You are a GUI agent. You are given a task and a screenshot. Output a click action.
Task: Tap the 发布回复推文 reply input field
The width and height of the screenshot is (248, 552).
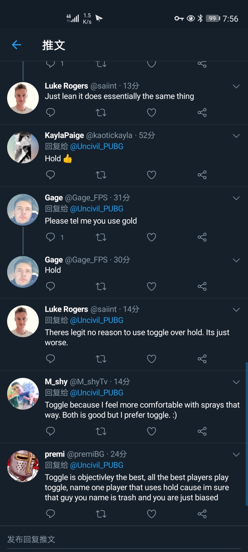coord(124,539)
